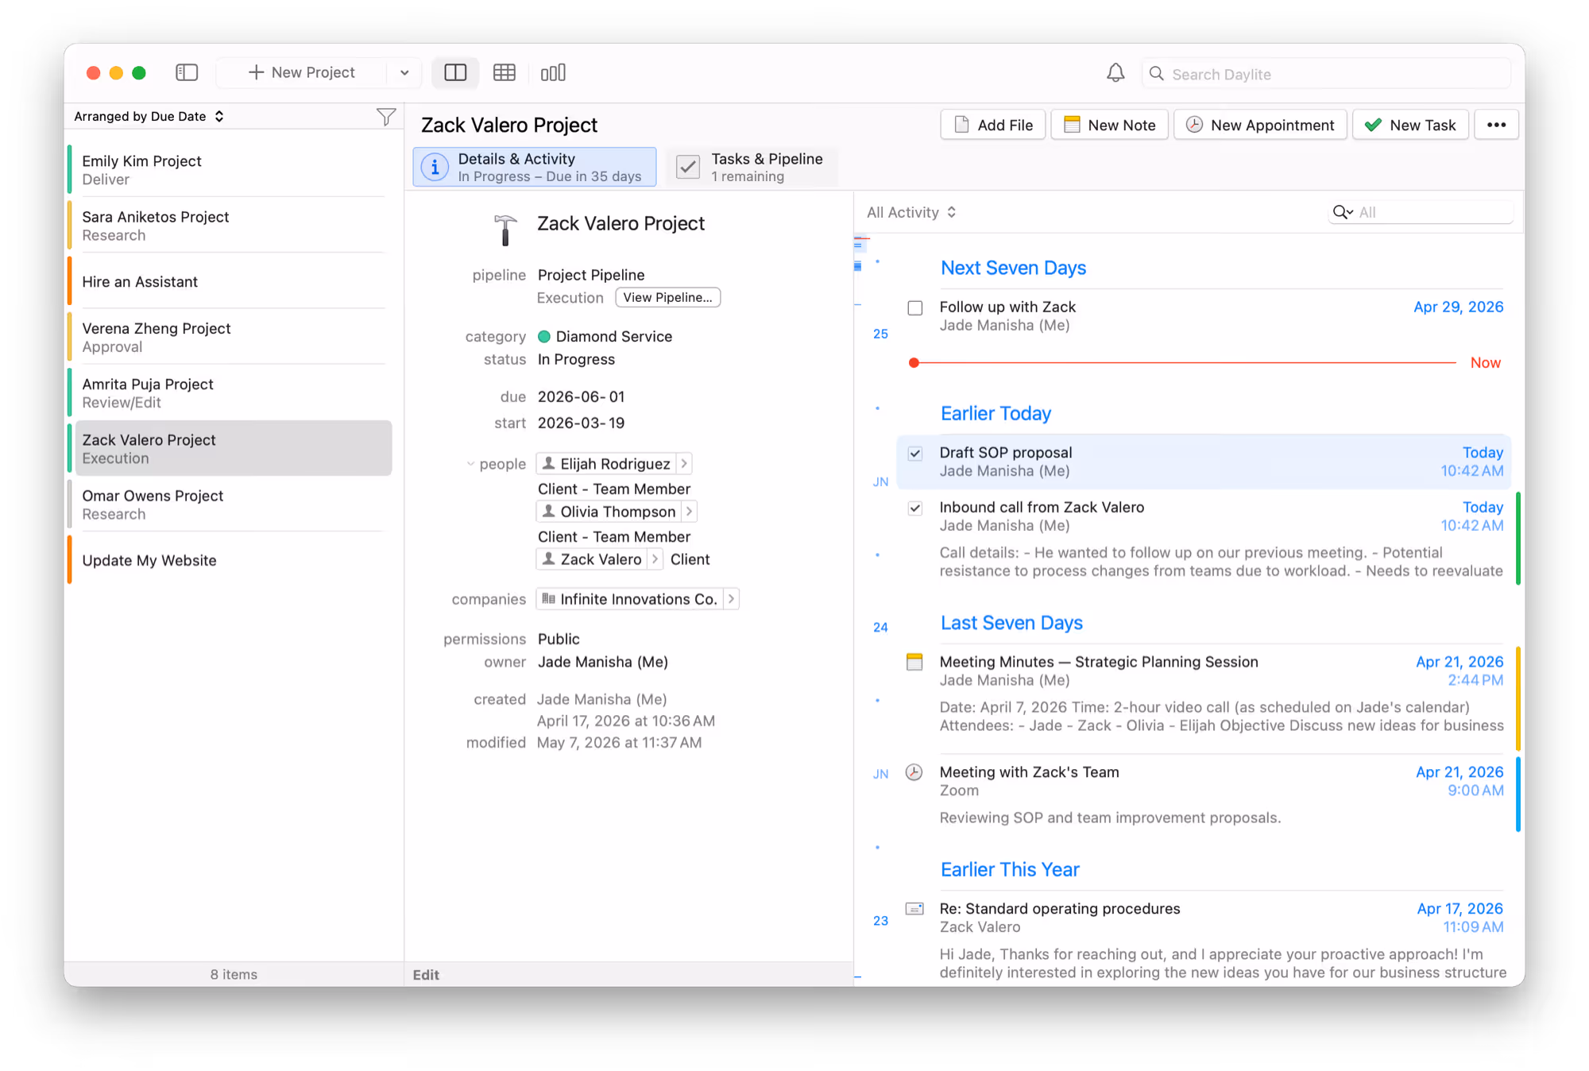Click the All activity search field

tap(1421, 212)
